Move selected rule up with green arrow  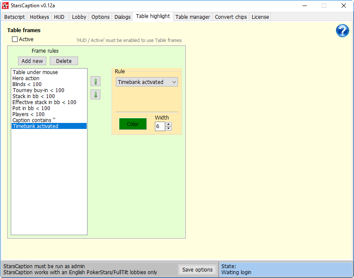pos(96,81)
